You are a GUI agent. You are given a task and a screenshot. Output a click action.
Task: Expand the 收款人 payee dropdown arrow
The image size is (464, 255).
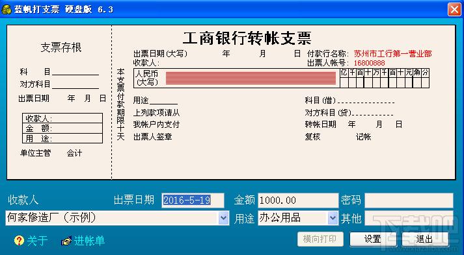coord(223,218)
